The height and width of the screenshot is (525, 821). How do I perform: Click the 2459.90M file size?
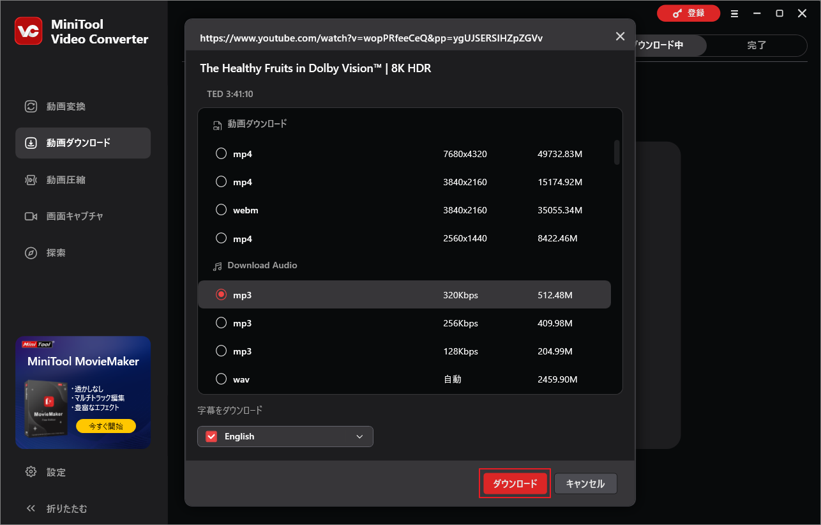pos(557,379)
